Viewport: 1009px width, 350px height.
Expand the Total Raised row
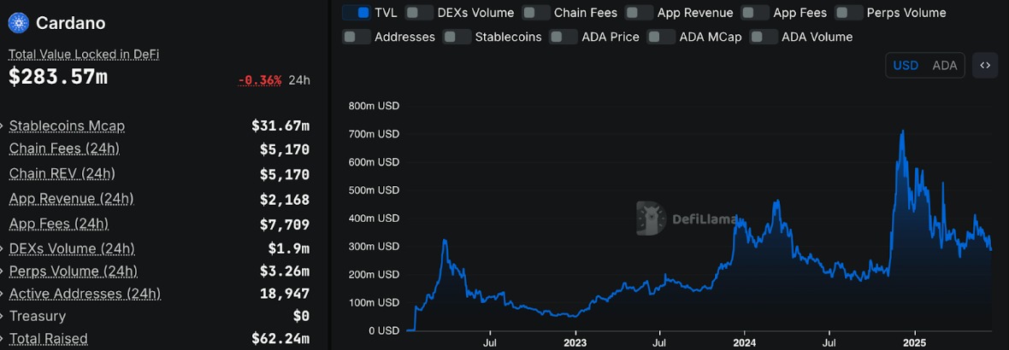pos(2,338)
